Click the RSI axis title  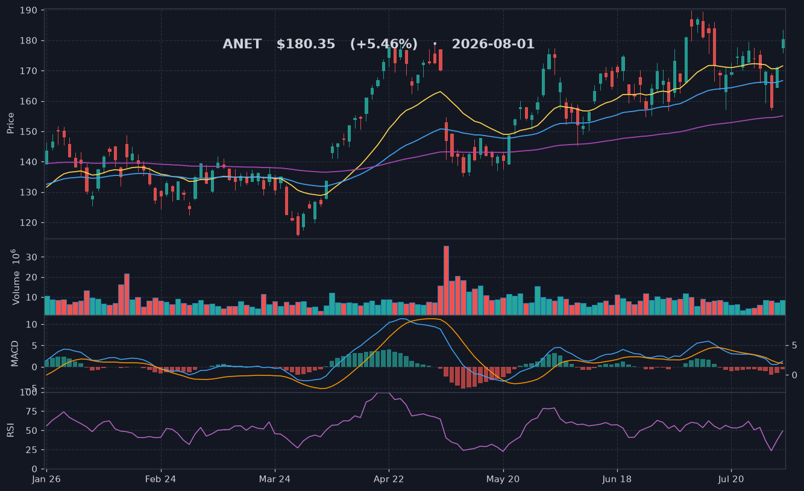click(x=11, y=430)
